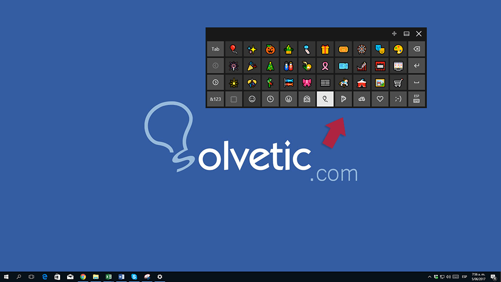The height and width of the screenshot is (282, 501).
Task: Insert the red theater stage emoji
Action: point(380,66)
